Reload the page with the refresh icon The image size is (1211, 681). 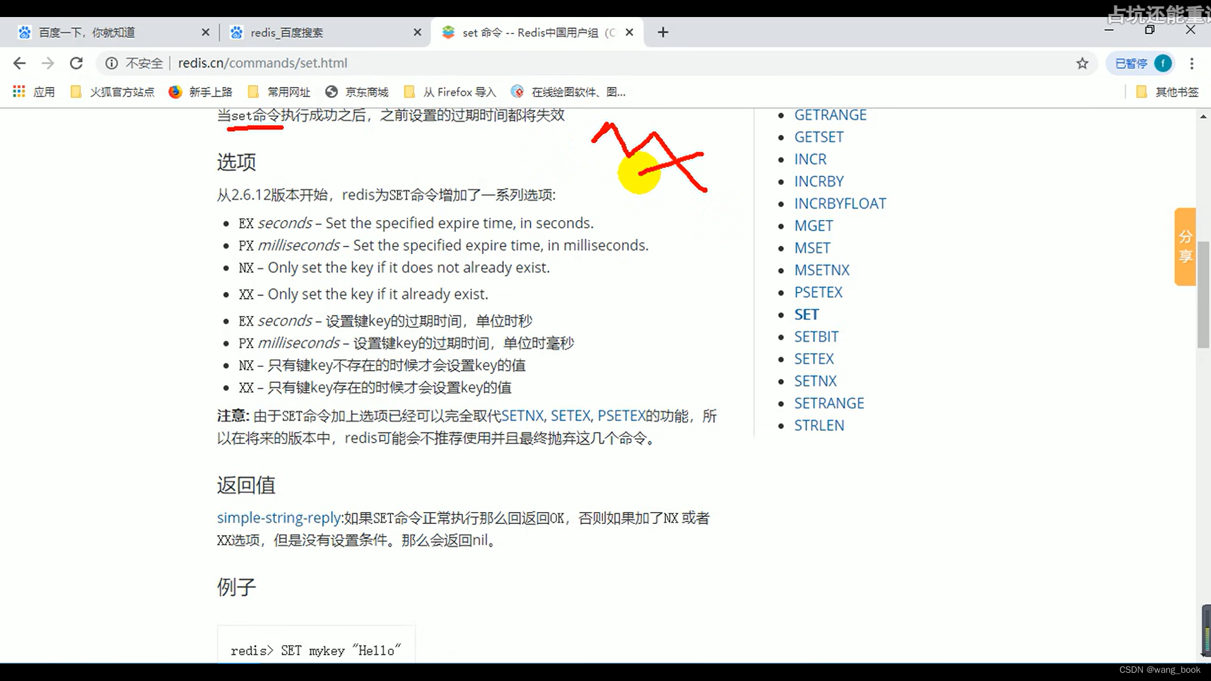[x=76, y=63]
